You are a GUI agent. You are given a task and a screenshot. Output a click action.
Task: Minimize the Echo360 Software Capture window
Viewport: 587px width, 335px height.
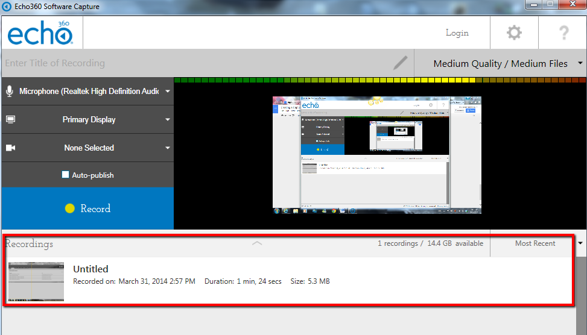[534, 4]
